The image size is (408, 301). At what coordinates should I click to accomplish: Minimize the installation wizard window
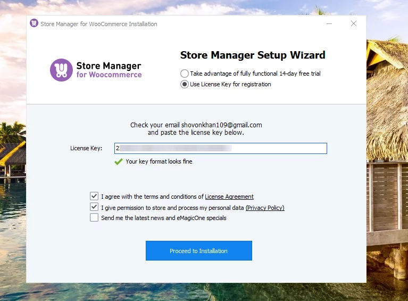click(x=329, y=23)
